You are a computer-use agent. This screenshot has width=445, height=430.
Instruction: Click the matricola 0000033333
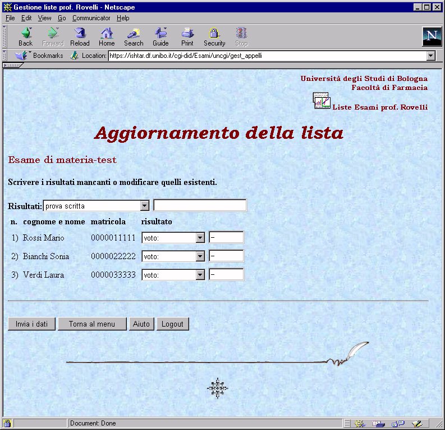(x=113, y=275)
